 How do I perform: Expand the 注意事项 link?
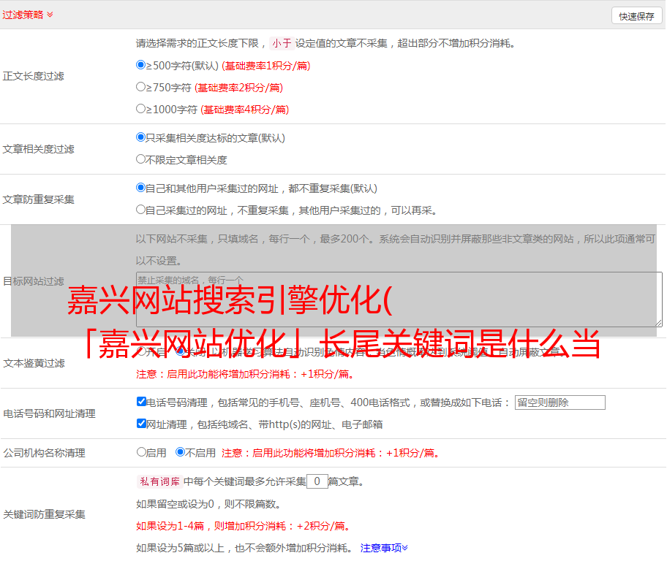pos(384,548)
